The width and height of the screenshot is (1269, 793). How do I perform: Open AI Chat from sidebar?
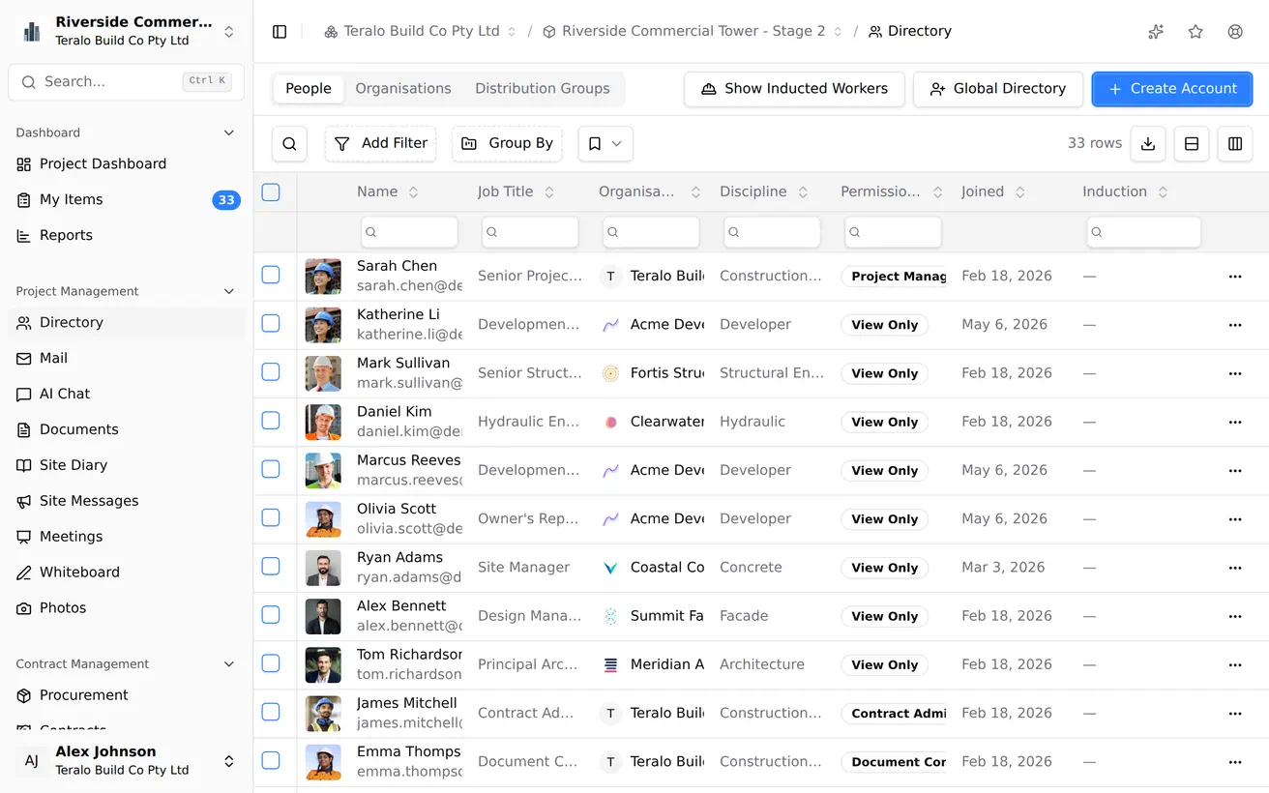coord(126,395)
